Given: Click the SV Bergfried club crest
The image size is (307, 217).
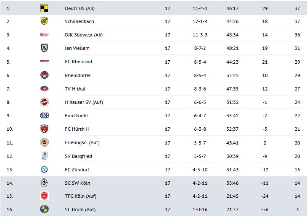Looking at the screenshot, I should tap(45, 156).
